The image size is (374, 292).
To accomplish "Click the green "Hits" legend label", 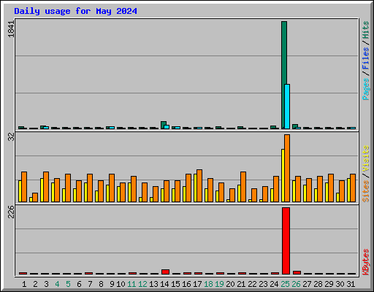I will pyautogui.click(x=365, y=30).
